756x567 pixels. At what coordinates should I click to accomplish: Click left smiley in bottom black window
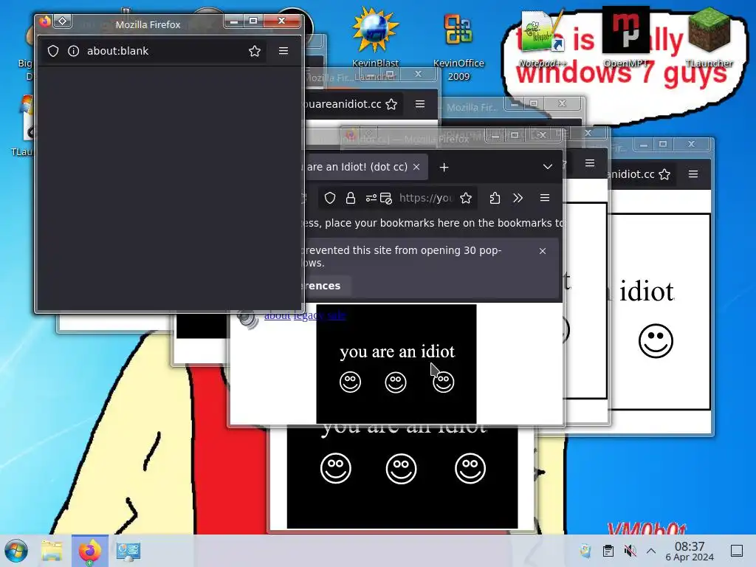(x=336, y=468)
